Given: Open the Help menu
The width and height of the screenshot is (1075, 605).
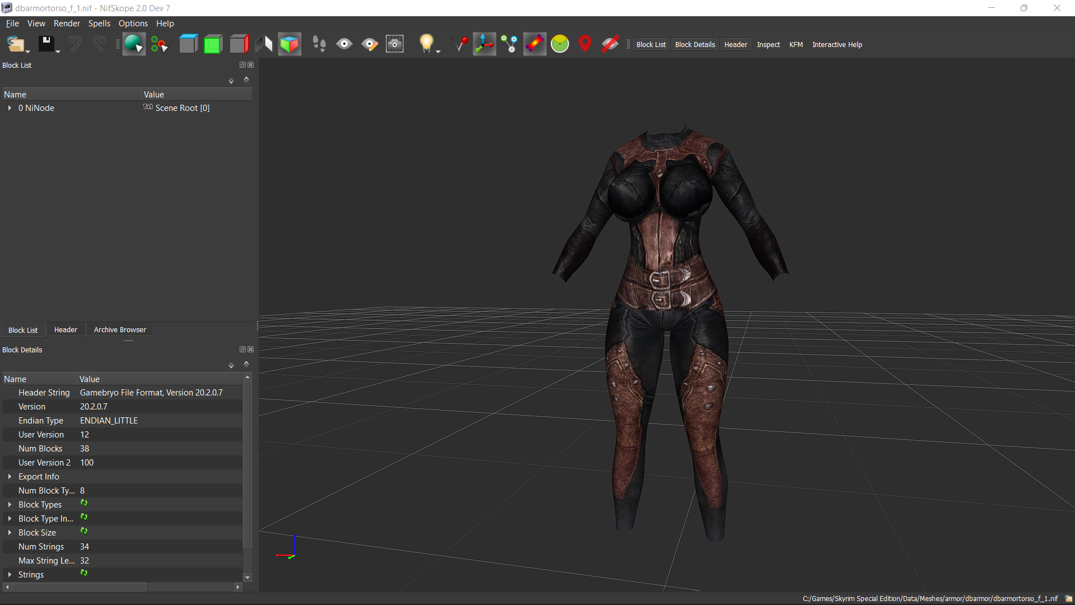Looking at the screenshot, I should 165,24.
